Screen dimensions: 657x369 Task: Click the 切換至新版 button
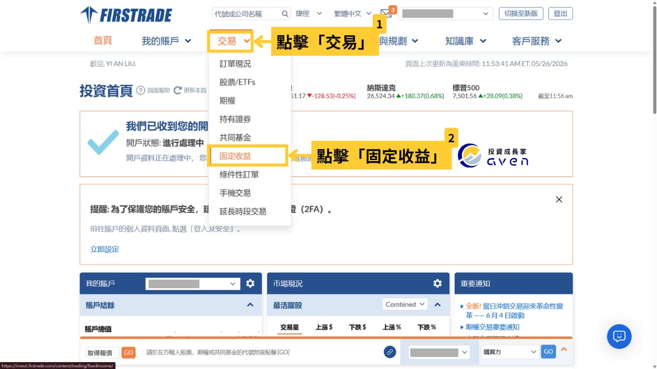click(521, 14)
